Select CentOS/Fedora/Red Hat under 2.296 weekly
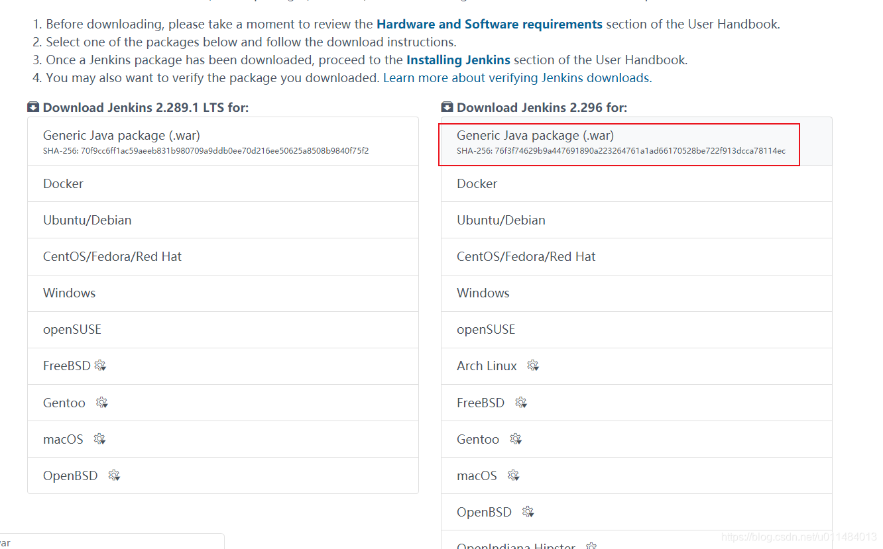Viewport: 883px width, 549px height. coord(636,256)
